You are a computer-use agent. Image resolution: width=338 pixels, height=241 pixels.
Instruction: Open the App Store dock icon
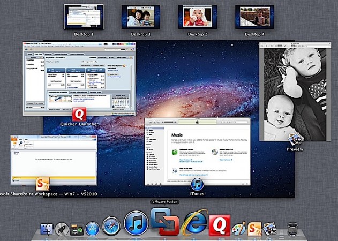coord(93,230)
